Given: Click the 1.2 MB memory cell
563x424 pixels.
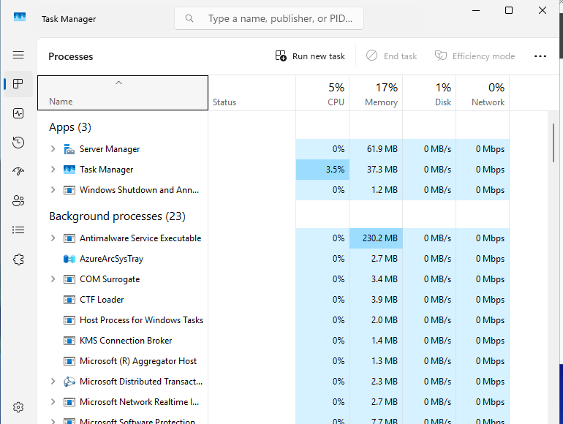Looking at the screenshot, I should click(x=376, y=190).
